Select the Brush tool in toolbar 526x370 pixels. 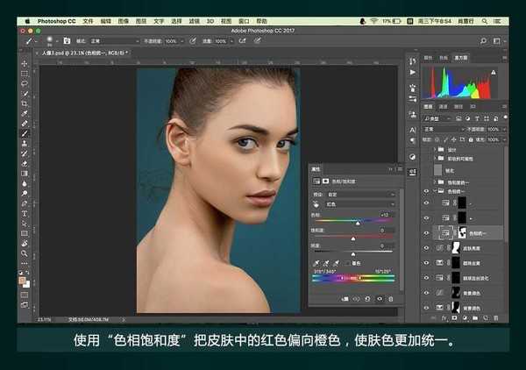[25, 133]
